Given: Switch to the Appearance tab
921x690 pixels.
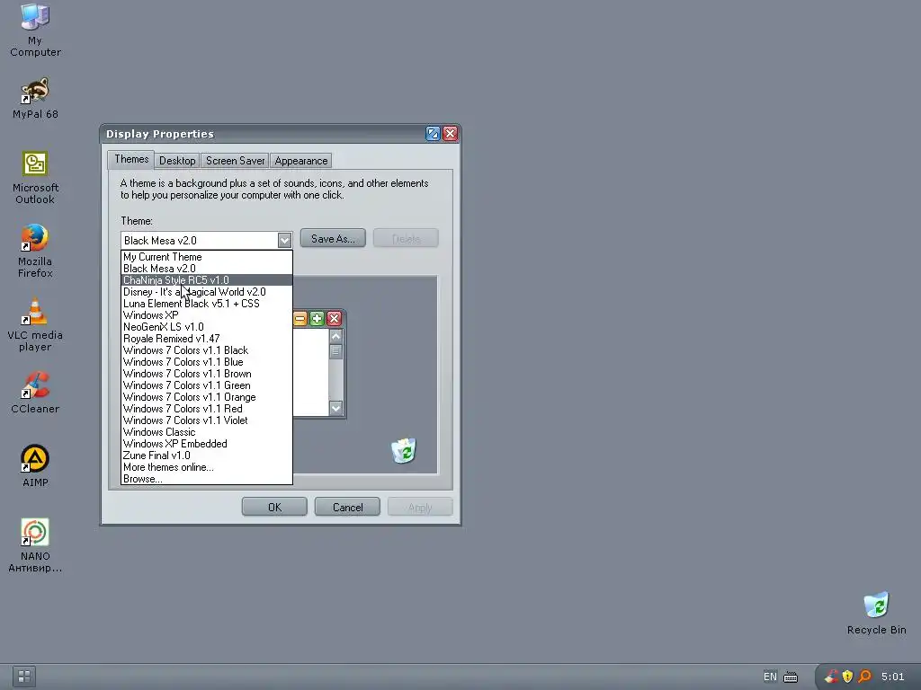Looking at the screenshot, I should pyautogui.click(x=300, y=161).
